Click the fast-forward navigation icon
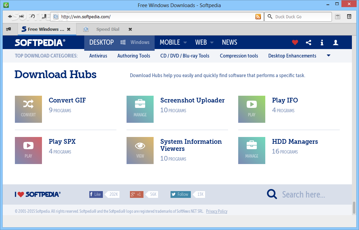Viewport: 359px width, 230px height. pos(21,17)
